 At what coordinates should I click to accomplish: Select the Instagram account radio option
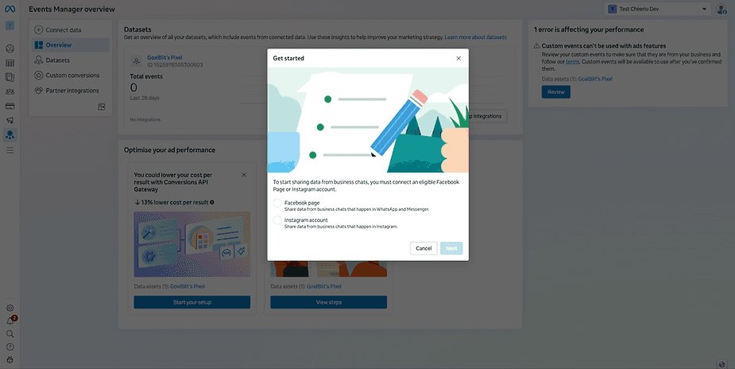click(277, 220)
